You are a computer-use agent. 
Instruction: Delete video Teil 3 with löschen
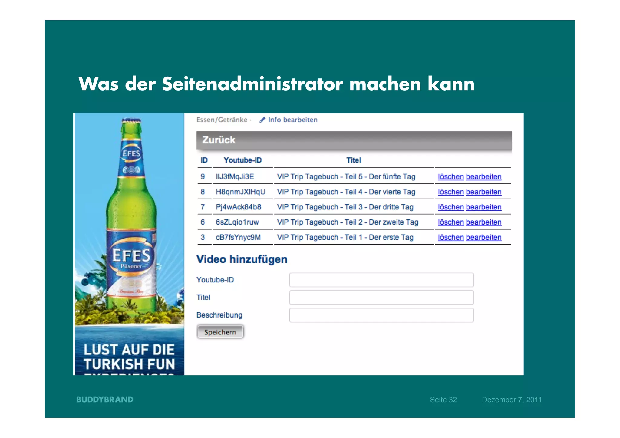point(451,207)
